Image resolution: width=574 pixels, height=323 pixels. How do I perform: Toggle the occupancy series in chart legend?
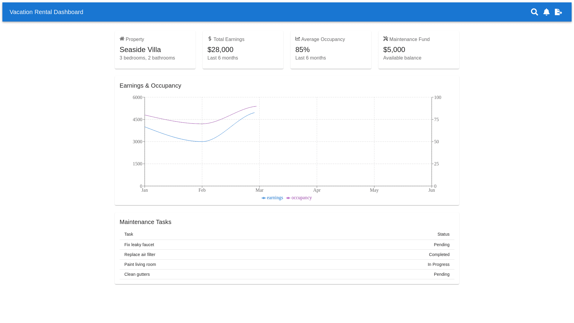(x=299, y=198)
